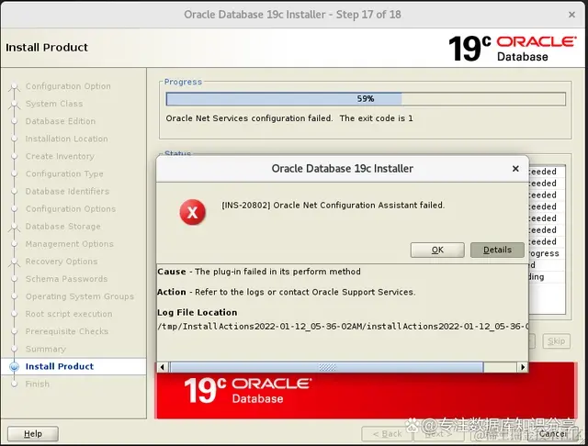This screenshot has height=446, width=588.
Task: Select Configuration Options step
Action: pyautogui.click(x=71, y=209)
